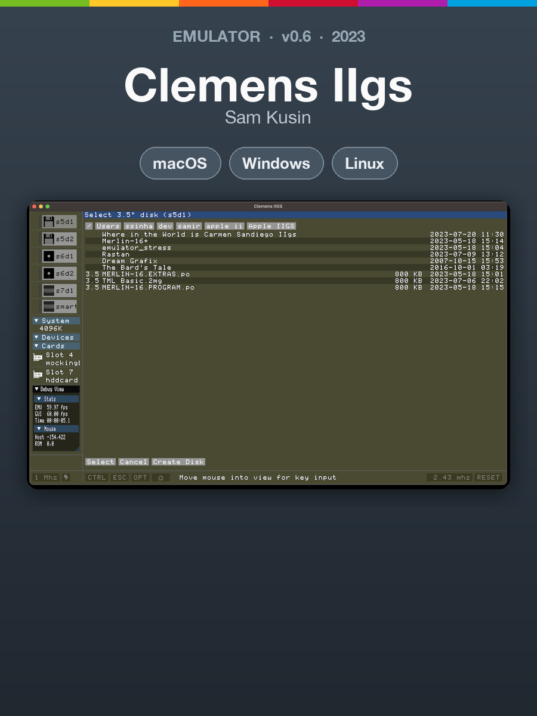
Task: Collapse the Stats section
Action: (56, 399)
